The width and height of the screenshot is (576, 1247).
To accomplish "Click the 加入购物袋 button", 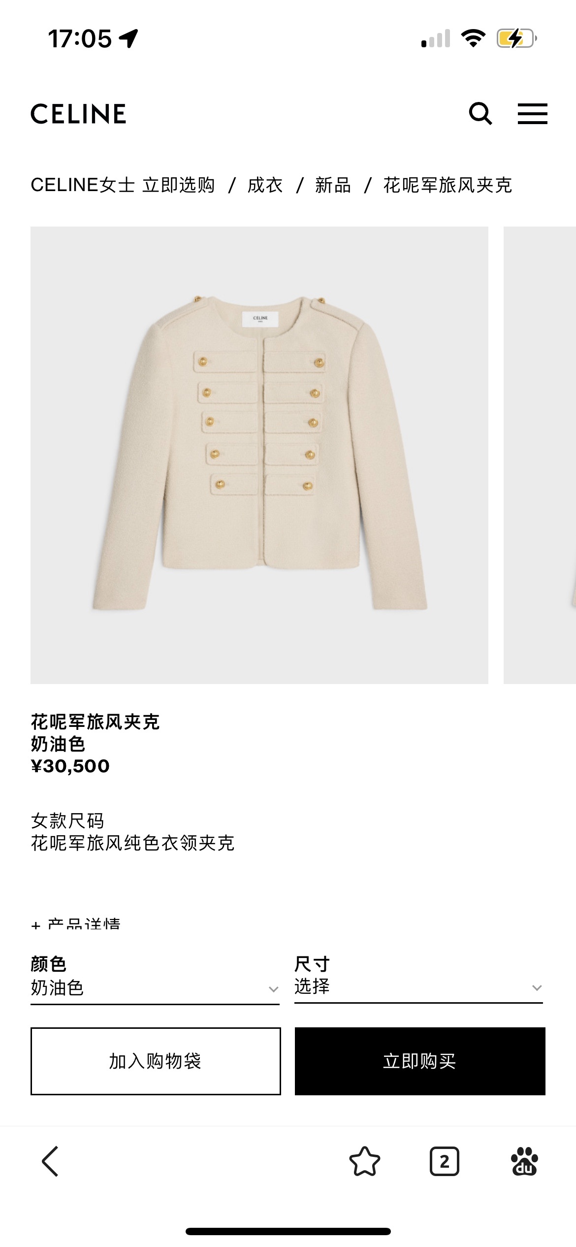I will pyautogui.click(x=156, y=1061).
